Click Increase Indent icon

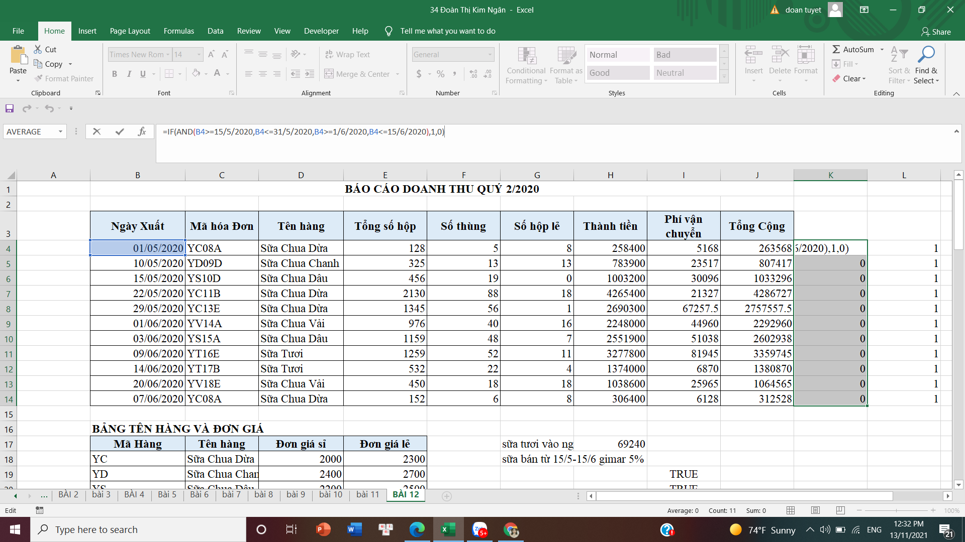click(x=310, y=74)
